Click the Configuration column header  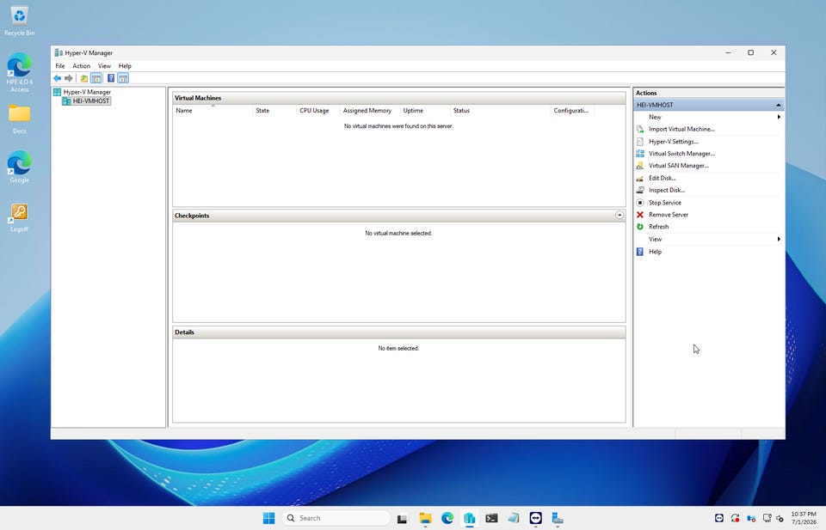(572, 111)
